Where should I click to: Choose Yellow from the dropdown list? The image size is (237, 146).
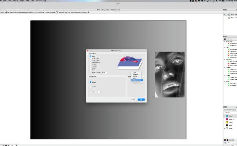pos(135,76)
